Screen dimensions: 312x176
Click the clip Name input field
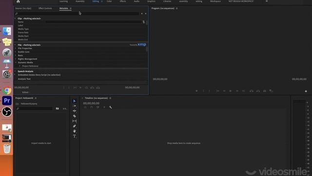(94, 22)
